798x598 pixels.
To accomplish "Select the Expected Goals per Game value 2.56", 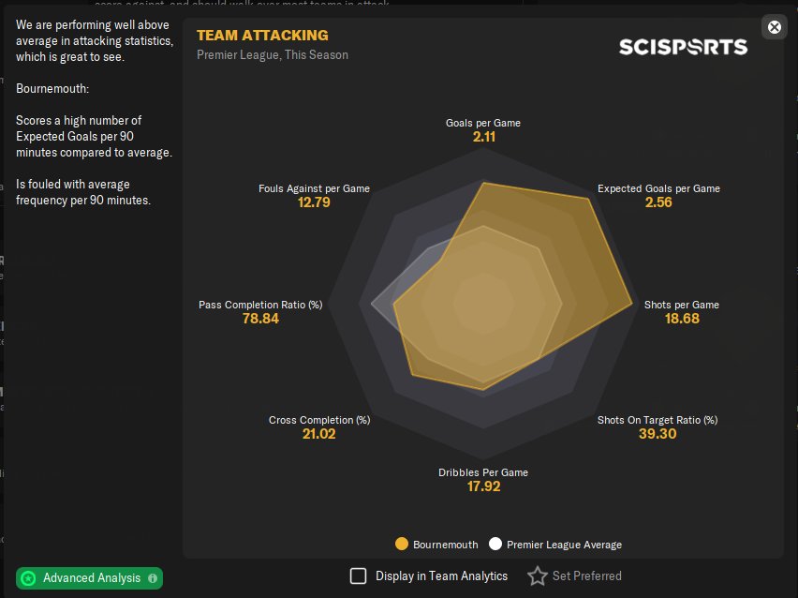I will [x=658, y=202].
